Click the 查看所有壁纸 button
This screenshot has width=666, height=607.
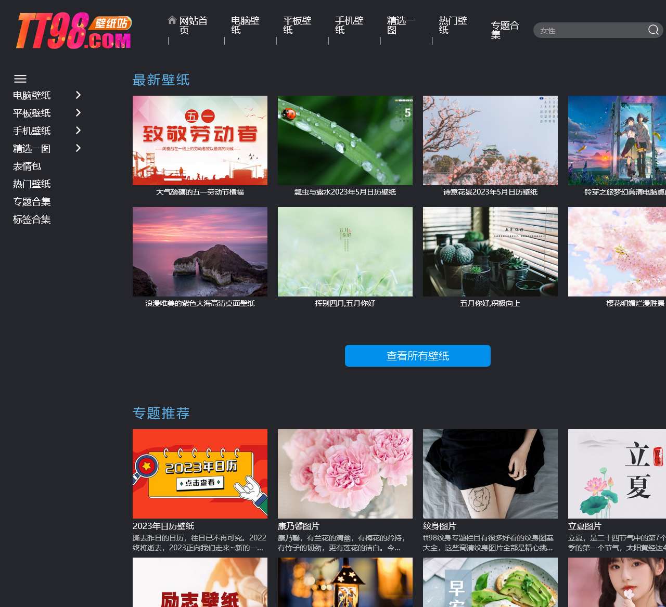417,356
